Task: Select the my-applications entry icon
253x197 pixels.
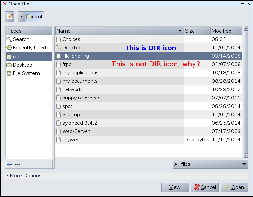Action: [59, 73]
